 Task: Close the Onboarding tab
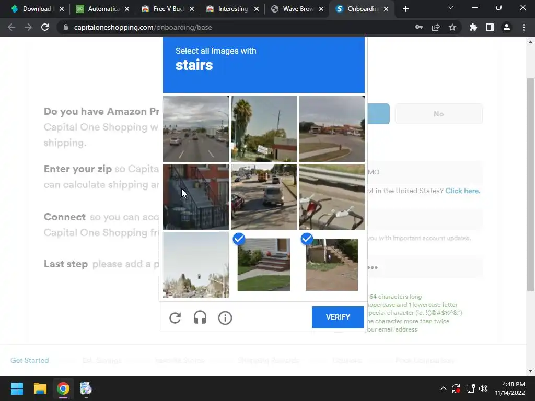coord(386,9)
